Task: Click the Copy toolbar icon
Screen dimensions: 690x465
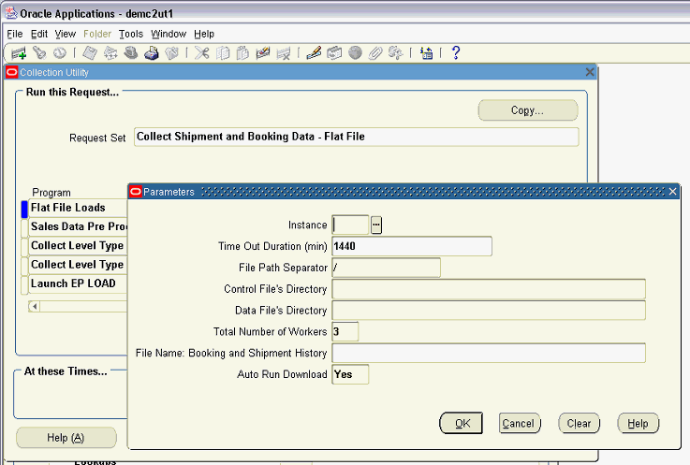Action: (223, 53)
